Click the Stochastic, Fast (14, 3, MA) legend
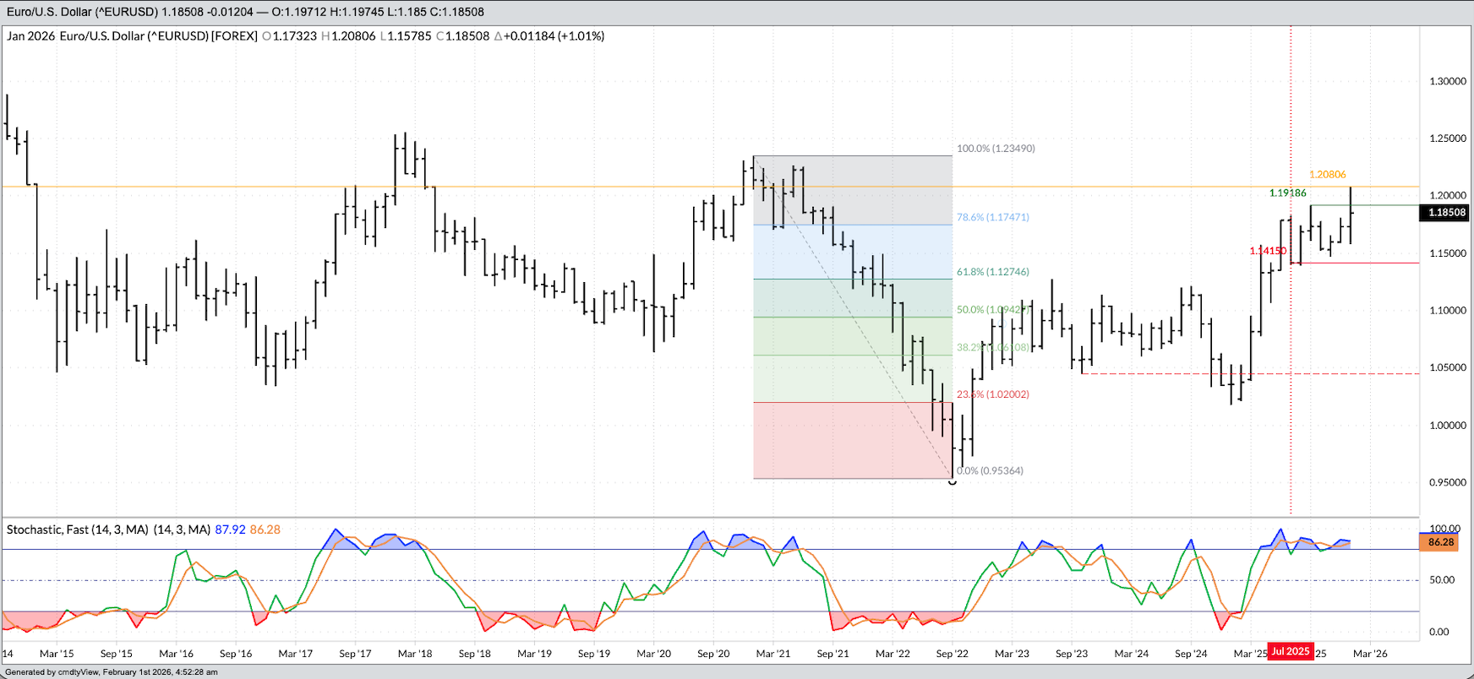1474x679 pixels. (x=108, y=530)
